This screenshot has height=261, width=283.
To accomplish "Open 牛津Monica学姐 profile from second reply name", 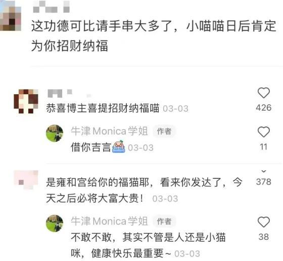I will [109, 221].
